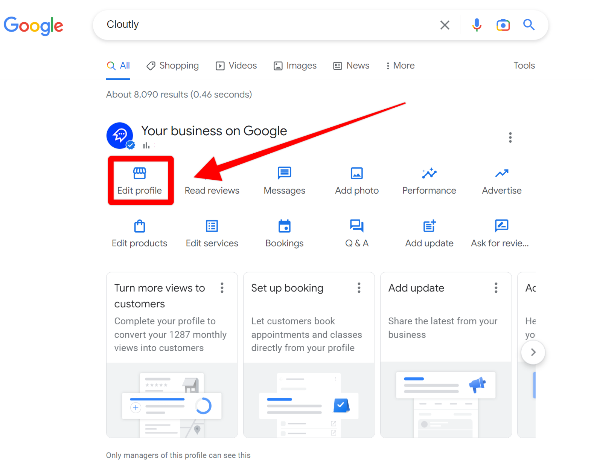Click the Add photo icon
594x466 pixels.
tap(356, 173)
